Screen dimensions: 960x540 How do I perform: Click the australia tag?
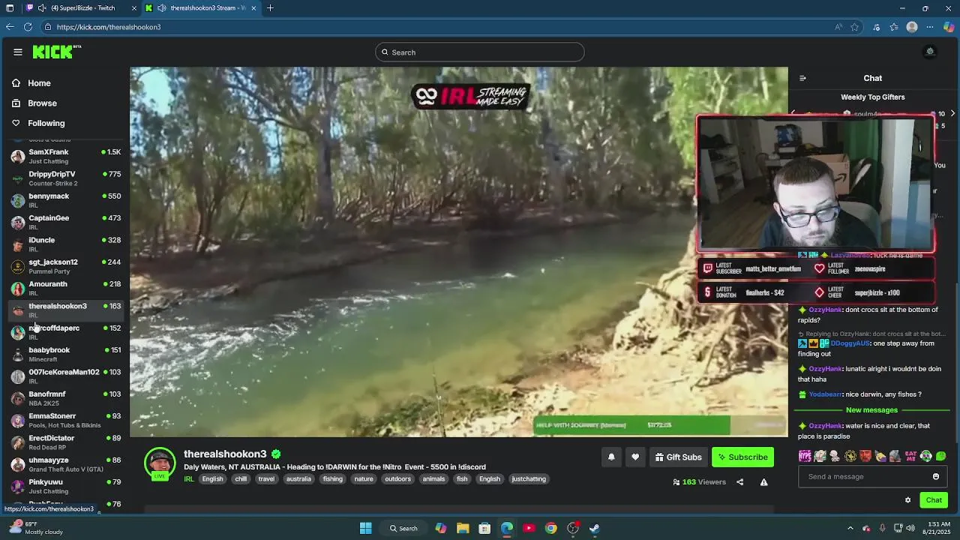(298, 479)
